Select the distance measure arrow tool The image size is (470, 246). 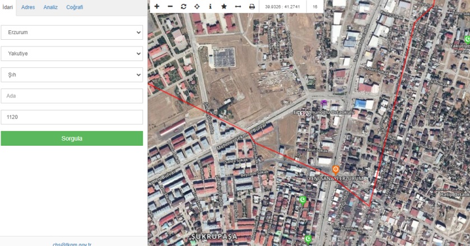coord(238,7)
